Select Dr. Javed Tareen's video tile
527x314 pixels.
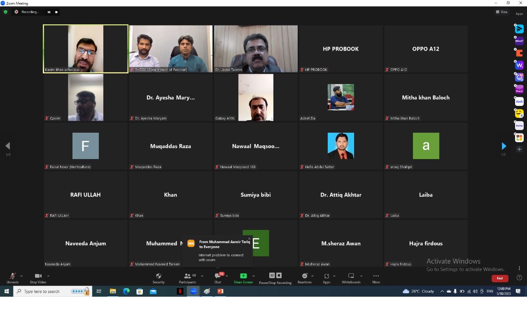tap(256, 49)
